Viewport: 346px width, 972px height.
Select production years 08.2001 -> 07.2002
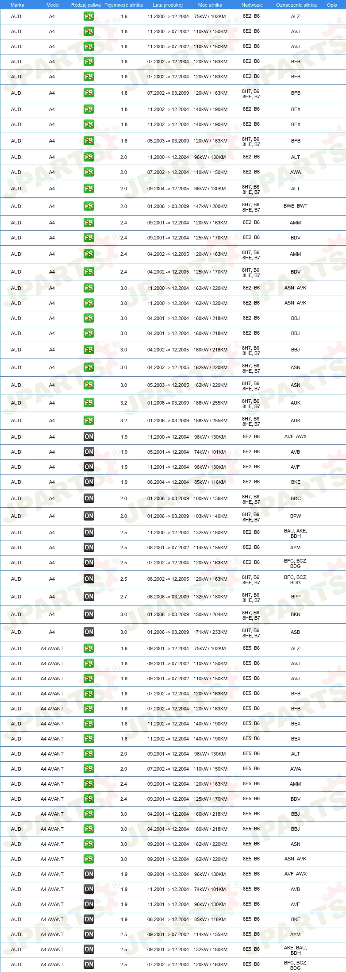point(168,548)
